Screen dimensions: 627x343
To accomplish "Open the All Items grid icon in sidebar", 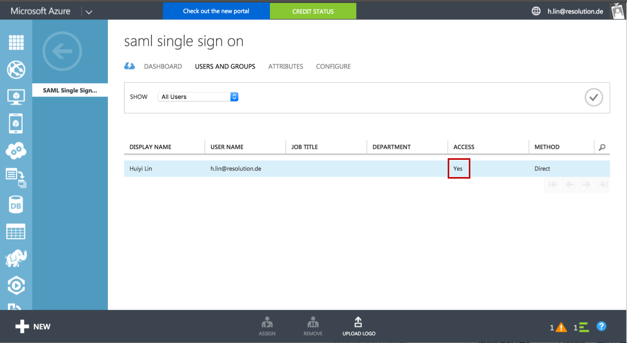I will click(16, 42).
